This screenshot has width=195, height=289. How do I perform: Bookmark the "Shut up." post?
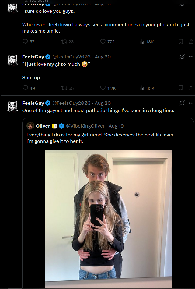pyautogui.click(x=181, y=88)
